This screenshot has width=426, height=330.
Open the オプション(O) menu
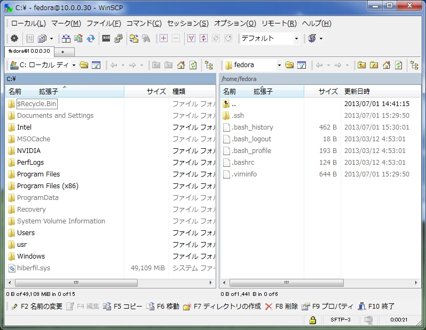pyautogui.click(x=235, y=23)
